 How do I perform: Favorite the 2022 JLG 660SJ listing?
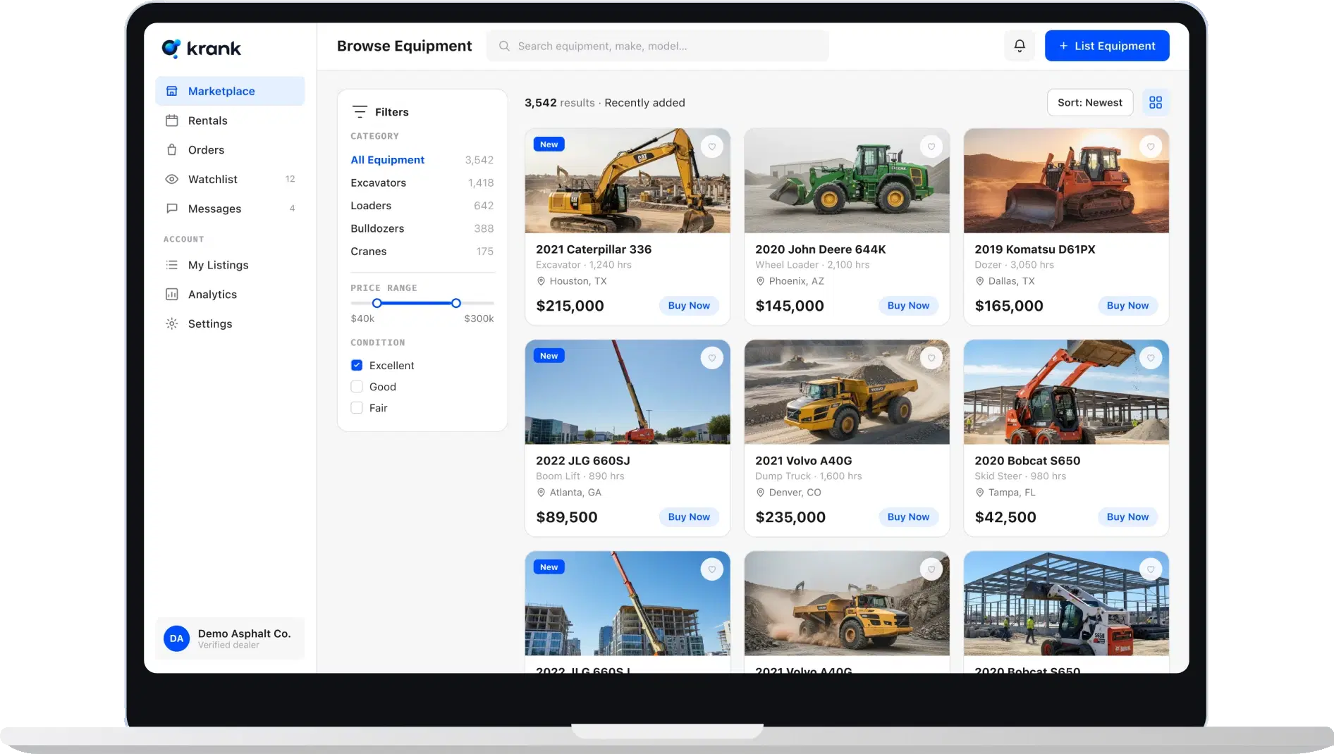click(712, 358)
